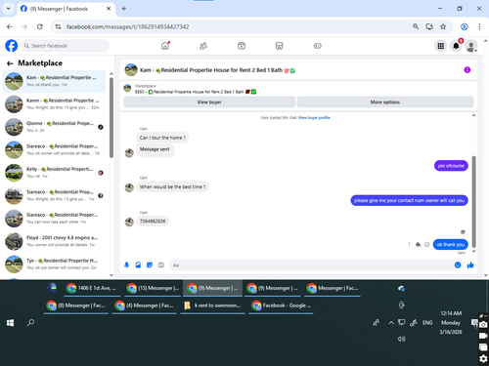
Task: Choose a sticker icon in composer
Action: click(x=150, y=265)
